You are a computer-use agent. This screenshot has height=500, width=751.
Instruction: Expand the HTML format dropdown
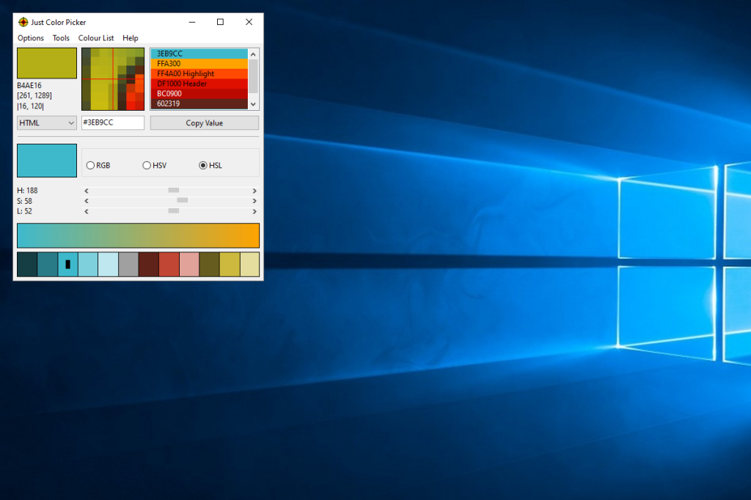pos(47,123)
